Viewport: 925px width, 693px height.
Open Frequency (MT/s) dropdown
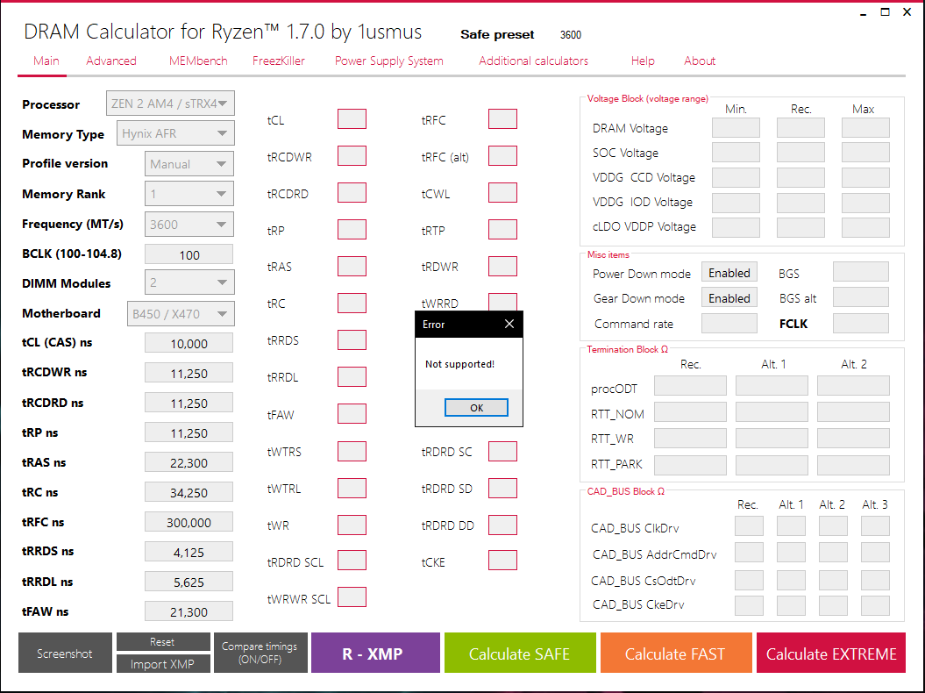tap(189, 225)
